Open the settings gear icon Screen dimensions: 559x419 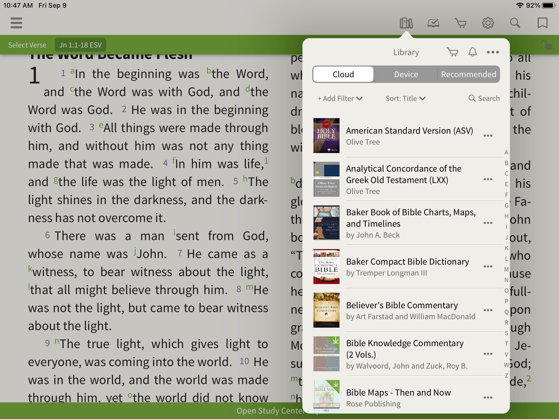pos(488,23)
